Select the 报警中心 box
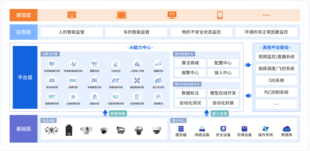This screenshot has width=310, height=151. coord(190,73)
